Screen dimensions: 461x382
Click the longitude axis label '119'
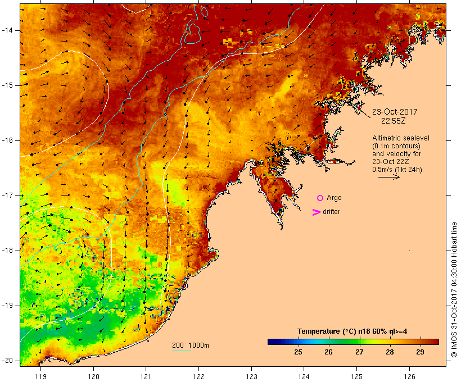(40, 376)
